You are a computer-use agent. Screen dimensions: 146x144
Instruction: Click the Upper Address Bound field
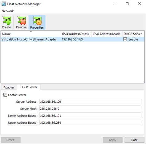click(x=90, y=122)
